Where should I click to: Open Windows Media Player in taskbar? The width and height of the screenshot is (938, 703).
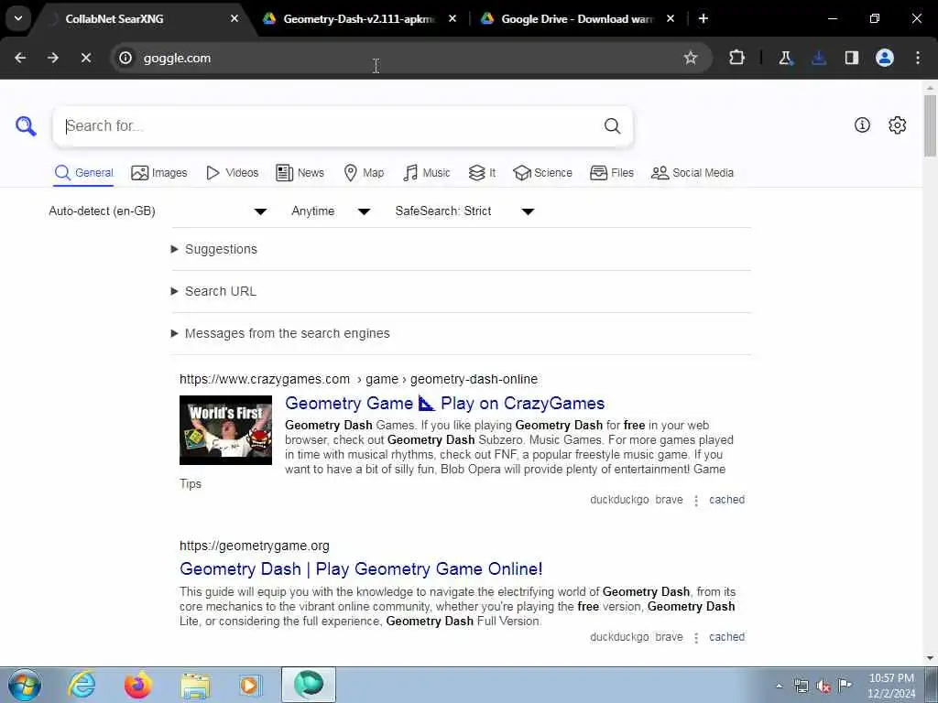[x=250, y=685]
